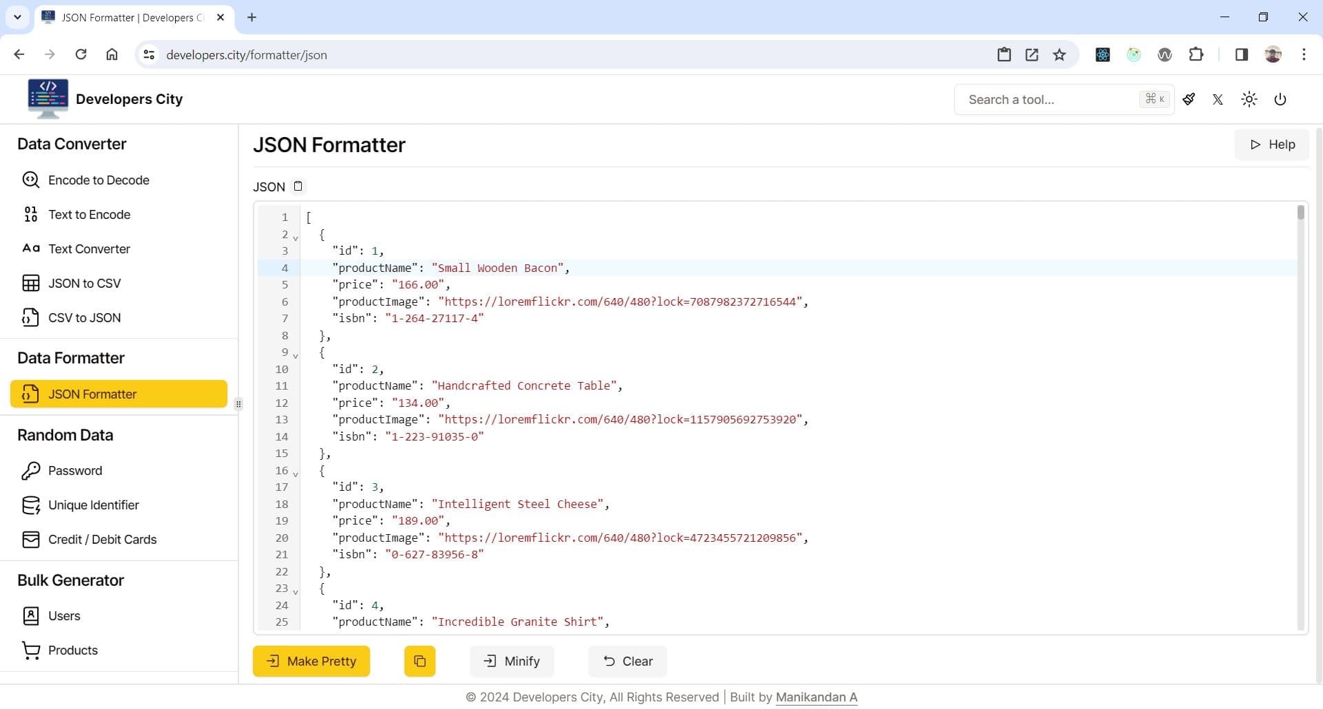
Task: Toggle the sidebar panel in Chrome toolbar
Action: 1241,54
